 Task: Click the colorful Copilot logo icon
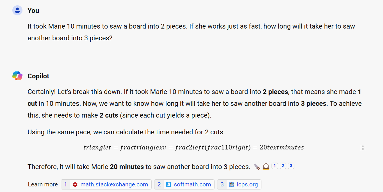(x=17, y=76)
